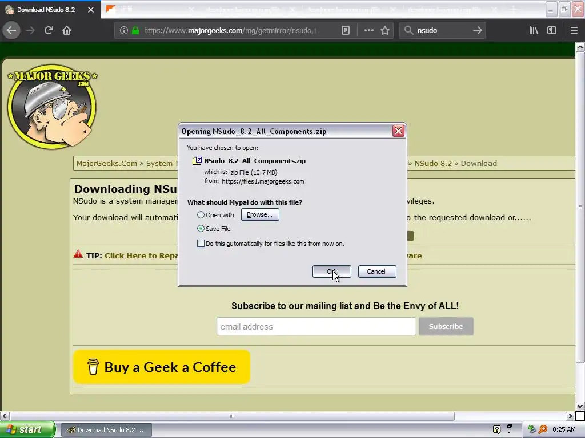The height and width of the screenshot is (438, 585).
Task: Click the browser Back arrow button
Action: pyautogui.click(x=11, y=30)
